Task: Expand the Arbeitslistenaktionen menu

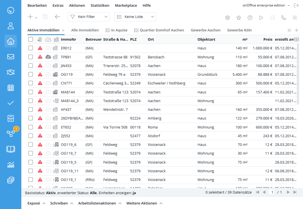Action: tap(100, 203)
